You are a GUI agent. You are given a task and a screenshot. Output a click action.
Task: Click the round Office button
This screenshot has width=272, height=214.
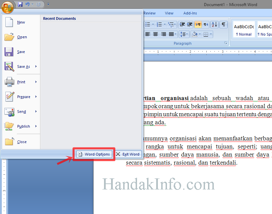pos(7,7)
